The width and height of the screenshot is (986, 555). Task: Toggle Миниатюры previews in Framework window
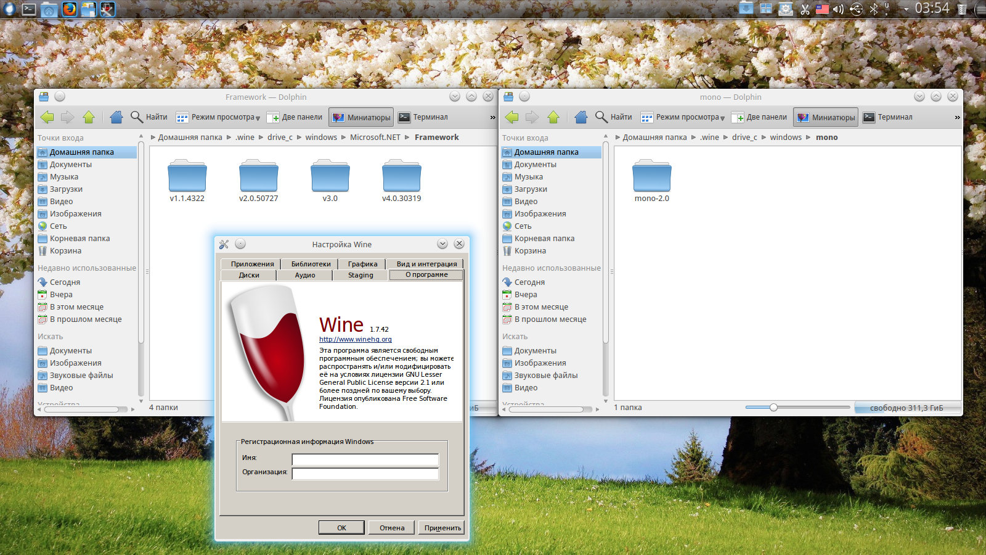(362, 117)
